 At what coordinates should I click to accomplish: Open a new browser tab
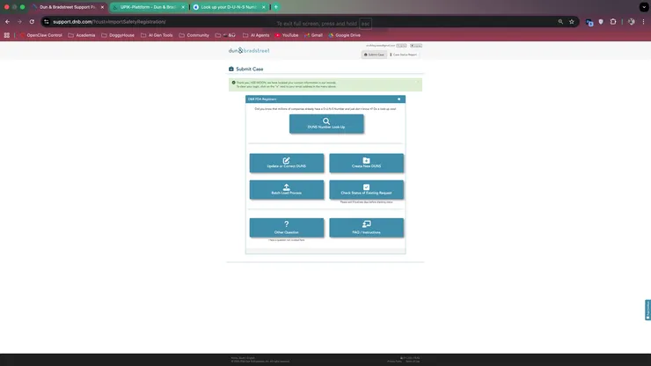275,7
